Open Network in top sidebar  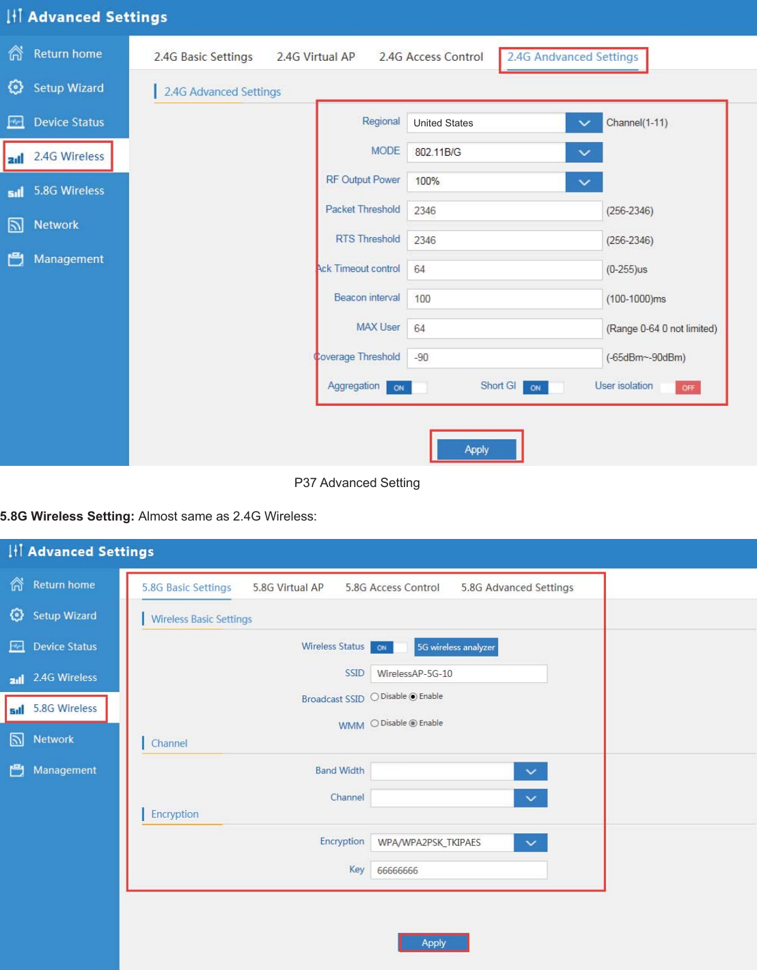(56, 225)
